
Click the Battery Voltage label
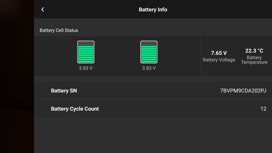[219, 60]
